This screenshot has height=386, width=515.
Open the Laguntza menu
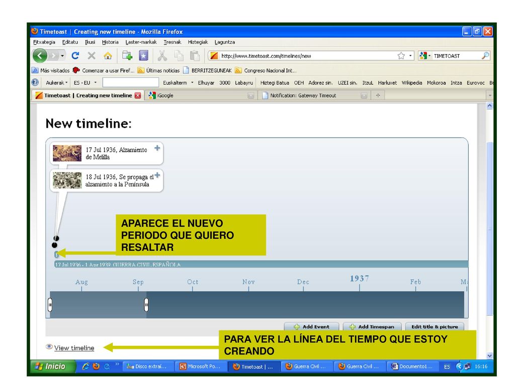[225, 42]
